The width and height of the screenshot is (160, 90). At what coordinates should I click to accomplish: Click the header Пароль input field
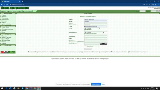point(153,11)
